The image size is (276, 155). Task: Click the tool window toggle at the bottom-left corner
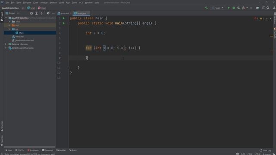[2, 154]
